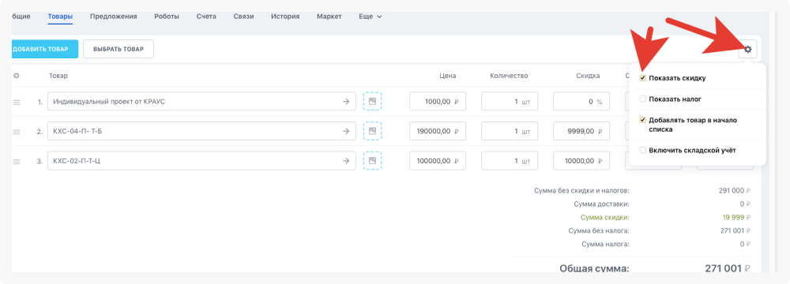This screenshot has width=790, height=284.
Task: Click the Сумма доставки label
Action: pyautogui.click(x=601, y=204)
